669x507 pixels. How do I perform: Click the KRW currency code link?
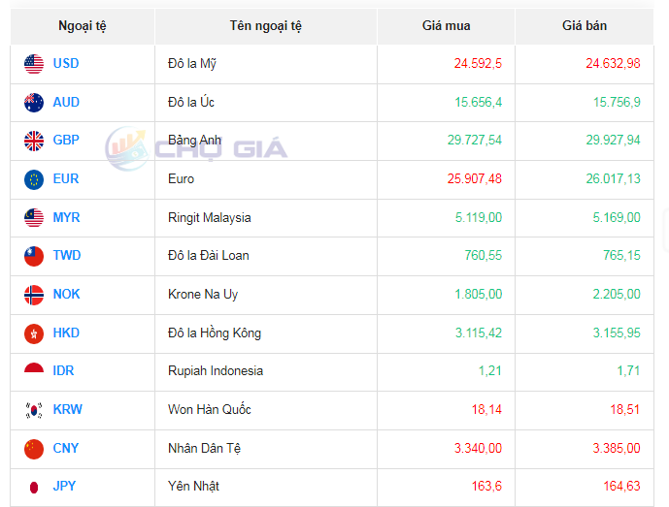pyautogui.click(x=68, y=410)
